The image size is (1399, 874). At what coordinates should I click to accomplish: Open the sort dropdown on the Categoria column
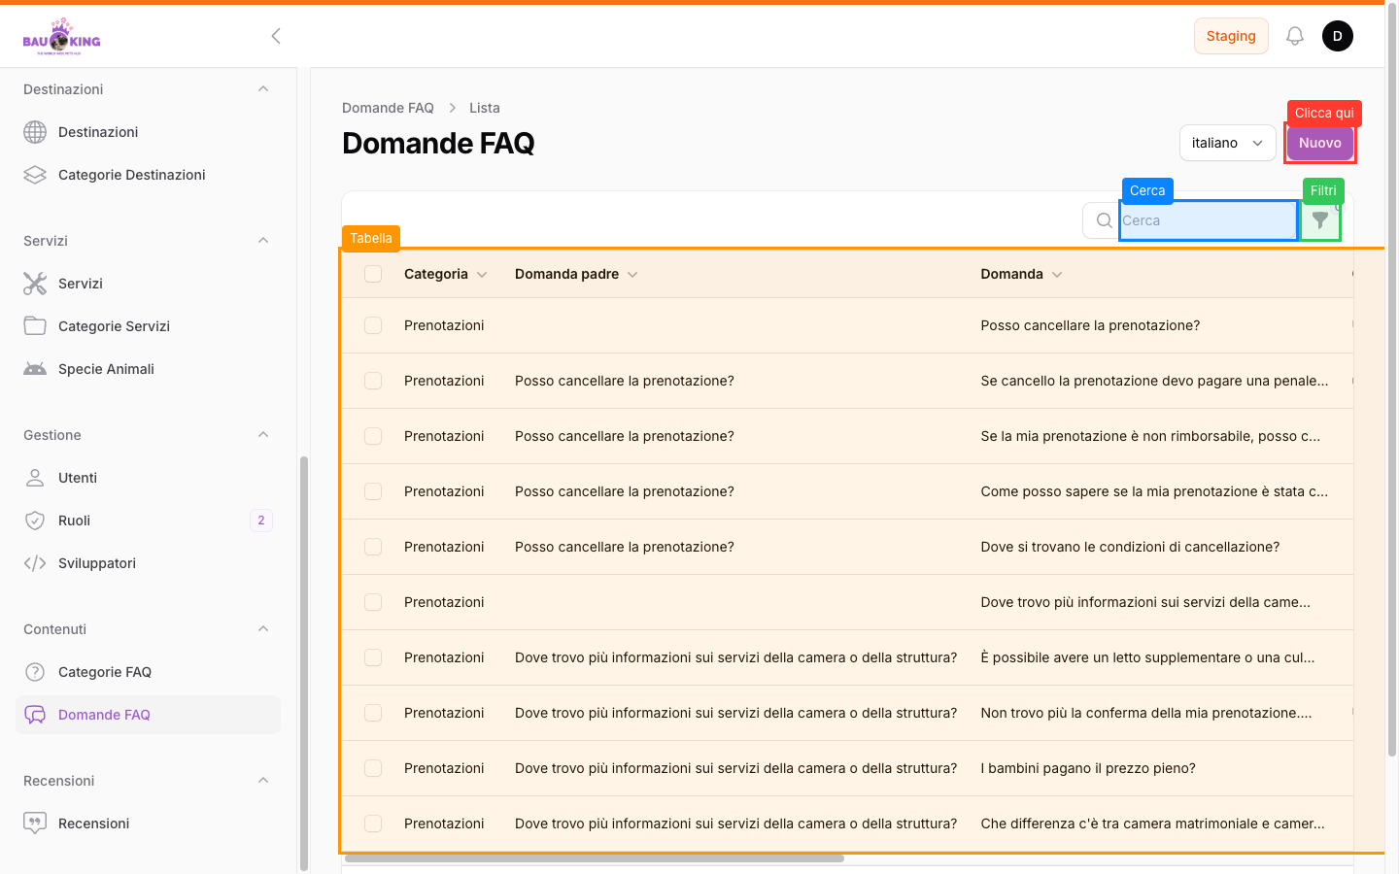pyautogui.click(x=483, y=274)
